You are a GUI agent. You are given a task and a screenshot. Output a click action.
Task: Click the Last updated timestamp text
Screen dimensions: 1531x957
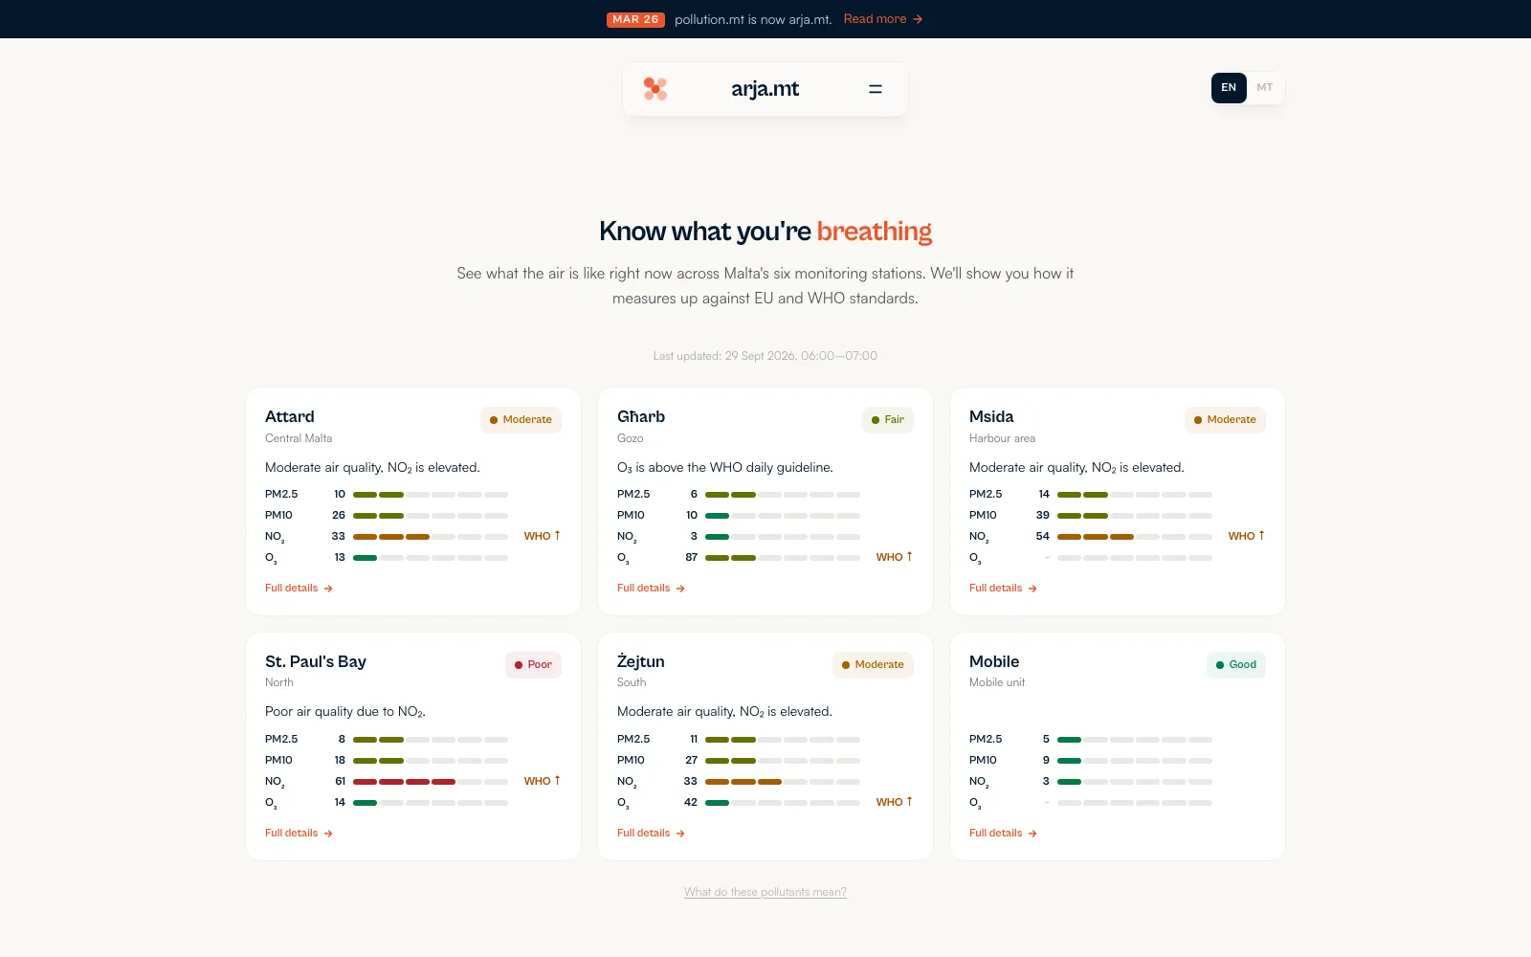coord(765,356)
